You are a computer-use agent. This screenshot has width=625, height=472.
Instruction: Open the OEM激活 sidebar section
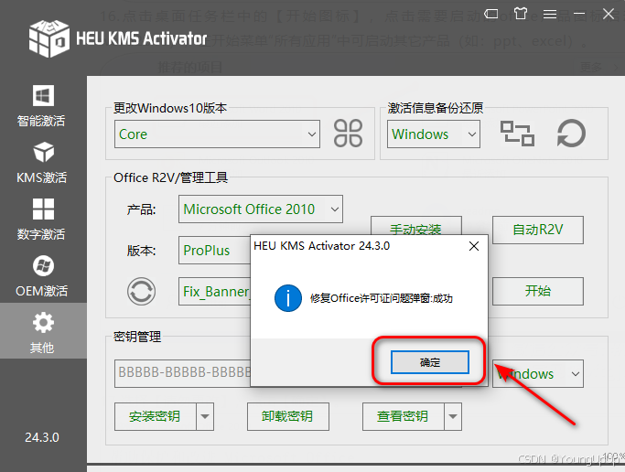click(x=42, y=275)
